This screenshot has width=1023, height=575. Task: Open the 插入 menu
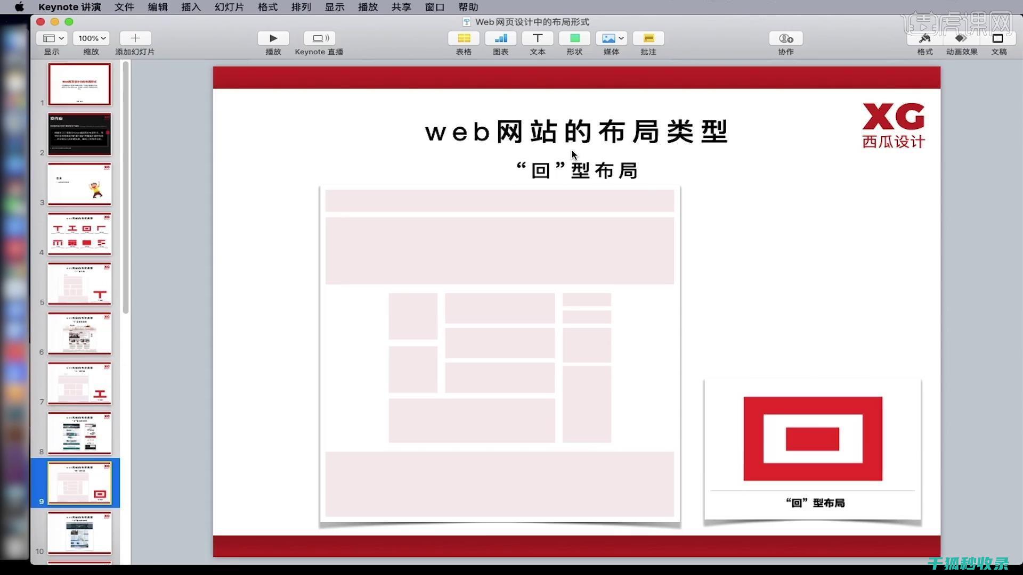191,7
